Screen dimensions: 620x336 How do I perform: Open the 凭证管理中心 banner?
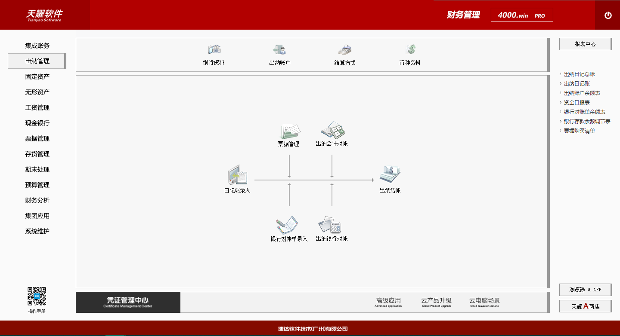coord(128,302)
